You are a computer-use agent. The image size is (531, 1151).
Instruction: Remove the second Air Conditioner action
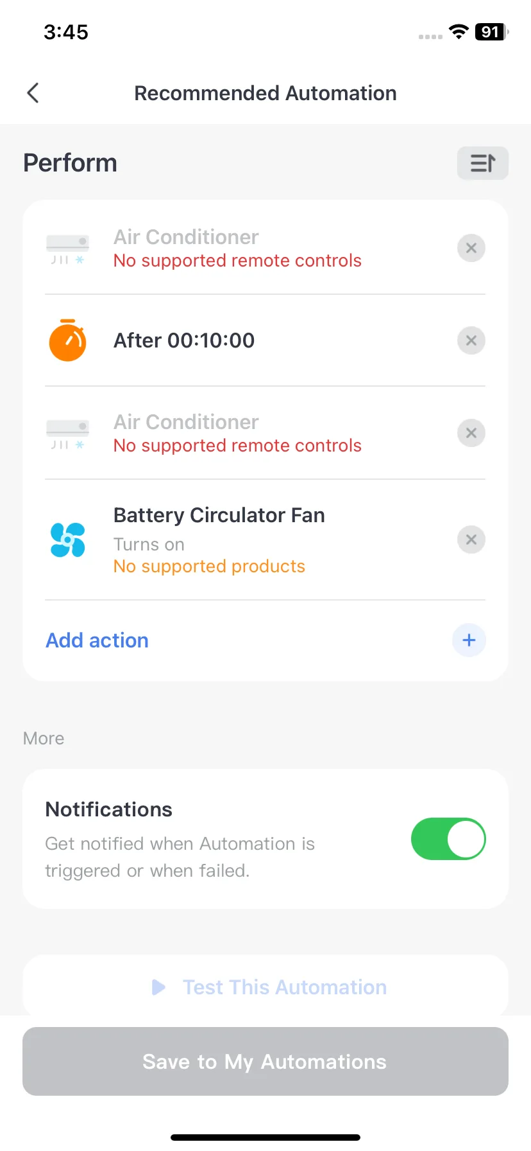[x=471, y=433]
